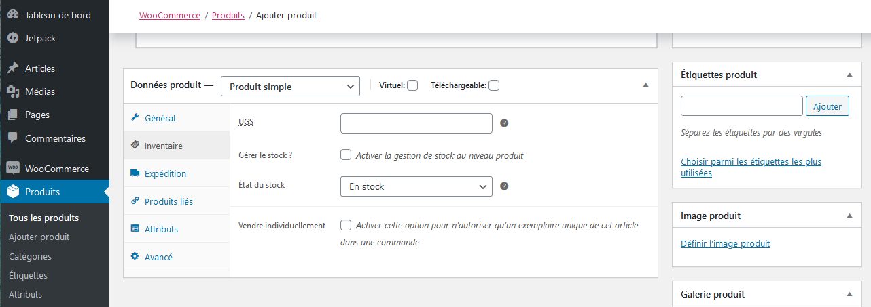Open the État du stock dropdown
871x307 pixels.
[x=416, y=186]
